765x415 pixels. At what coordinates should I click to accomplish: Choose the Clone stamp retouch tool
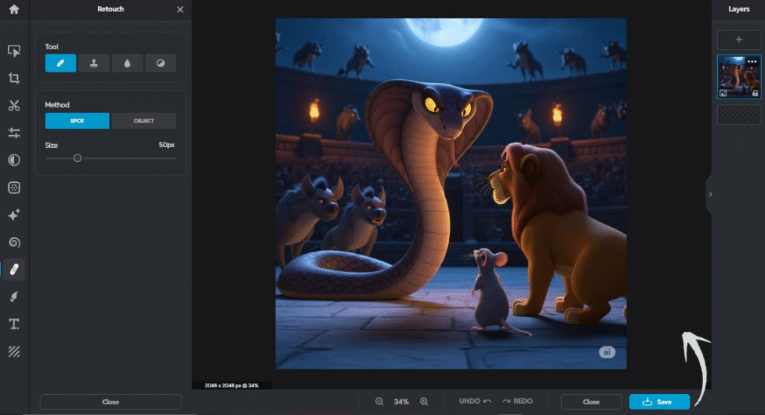click(93, 63)
